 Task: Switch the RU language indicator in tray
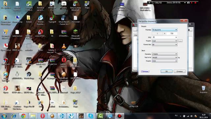point(176,116)
